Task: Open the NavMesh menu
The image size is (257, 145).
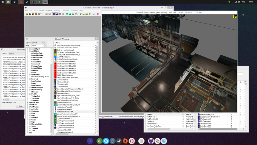Action: point(49,11)
